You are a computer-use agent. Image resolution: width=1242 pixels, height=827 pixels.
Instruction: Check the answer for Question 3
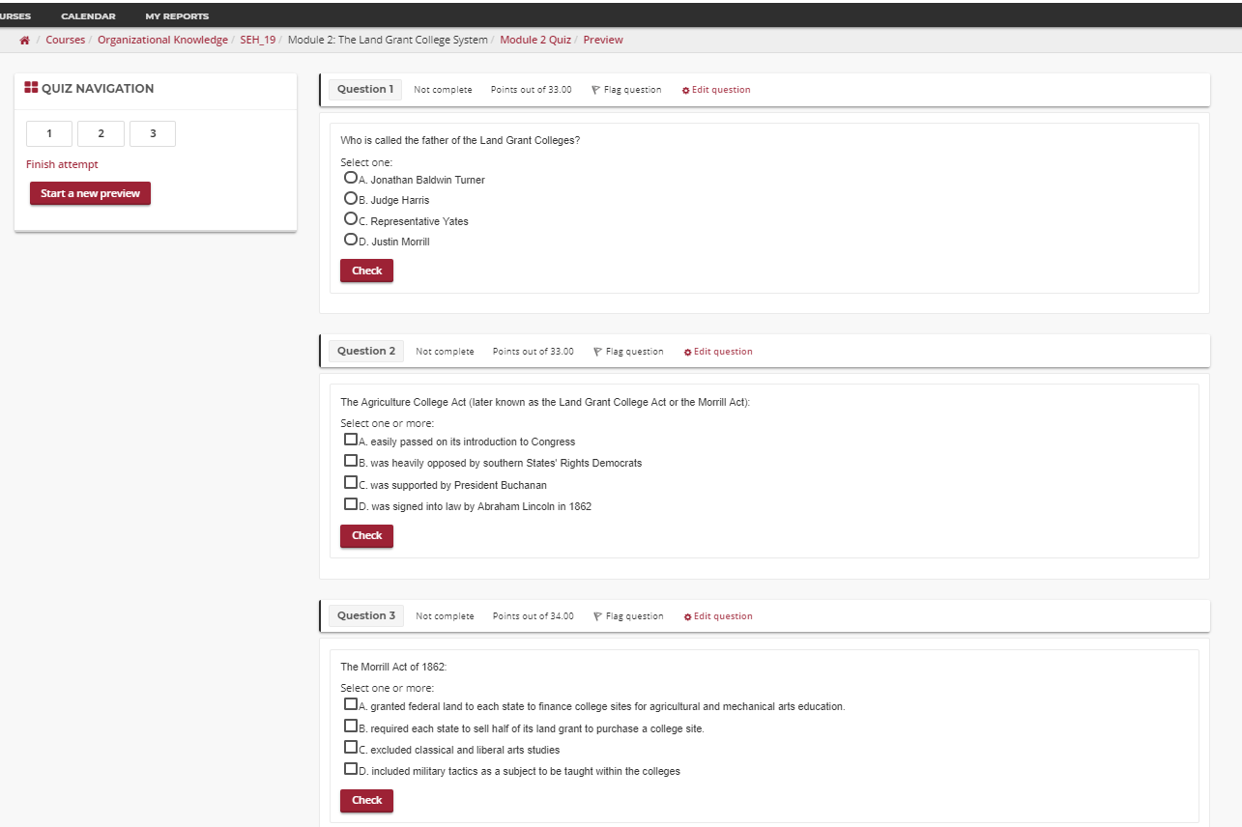366,800
